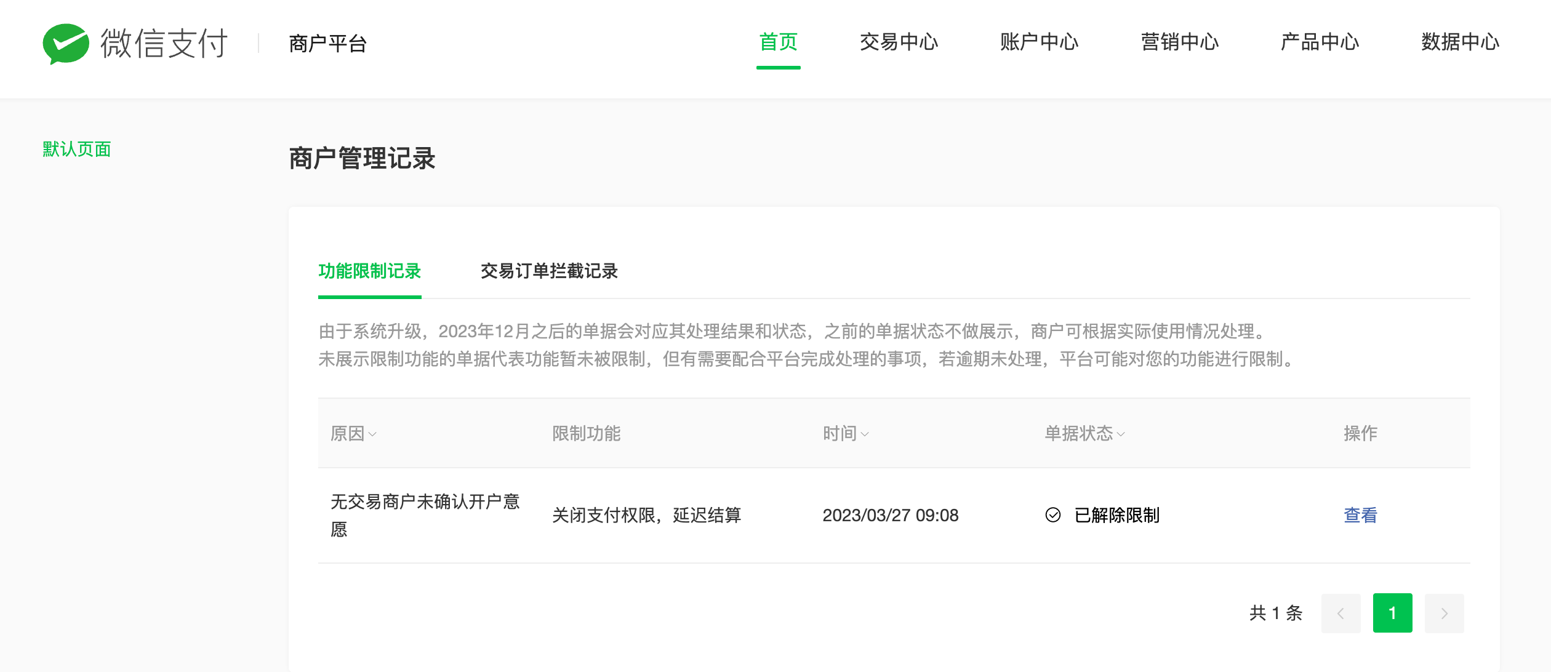Expand the 原因 column filter chevron
This screenshot has width=1551, height=672.
[372, 434]
